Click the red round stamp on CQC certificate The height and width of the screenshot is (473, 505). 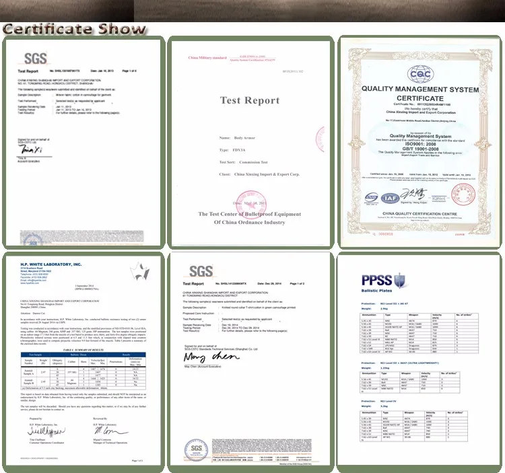(463, 194)
